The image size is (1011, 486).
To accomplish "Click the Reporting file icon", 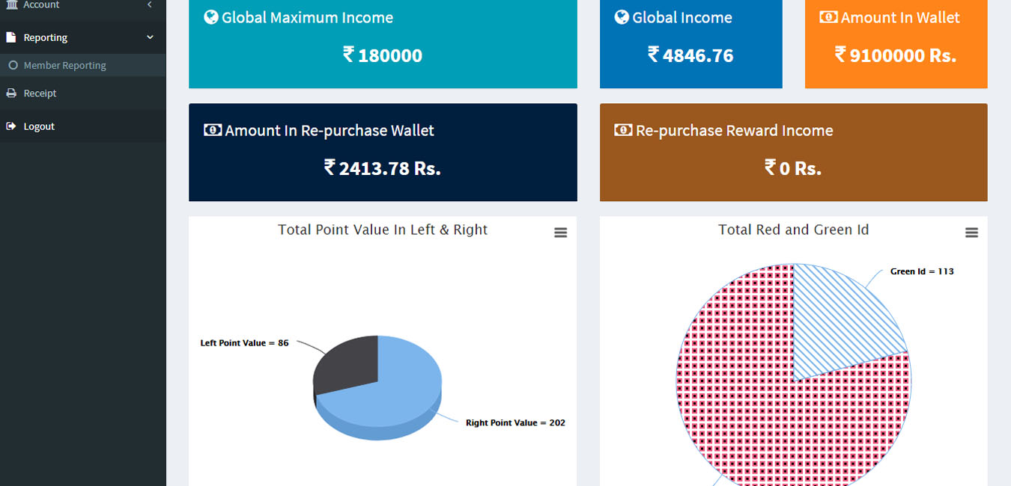I will click(11, 37).
